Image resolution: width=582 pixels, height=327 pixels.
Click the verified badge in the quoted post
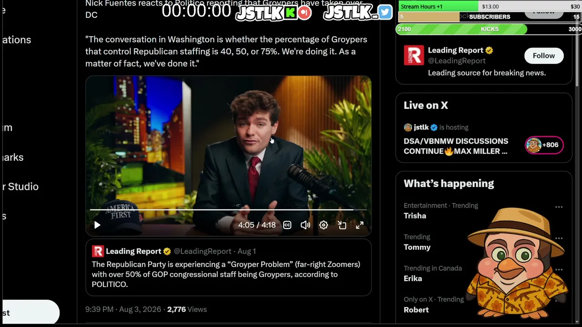pos(167,251)
